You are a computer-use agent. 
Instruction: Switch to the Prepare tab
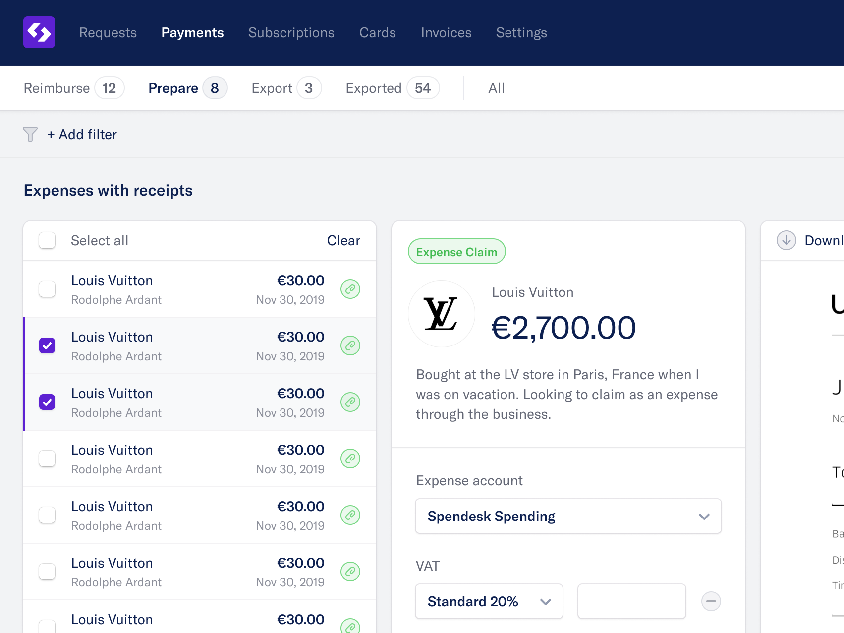coord(173,88)
